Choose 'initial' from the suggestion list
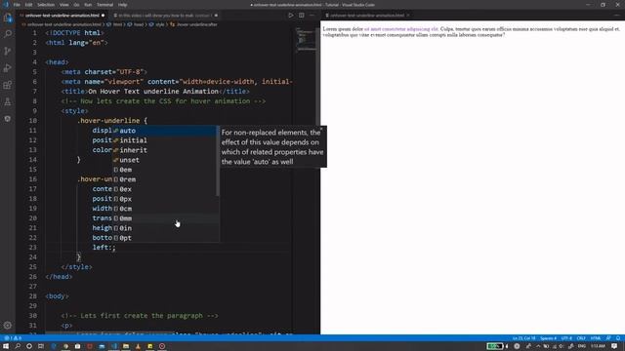The image size is (625, 351). tap(165, 140)
